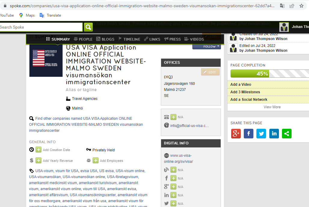Screen dimensions: 309x207
Task: Expand completion list with View More
Action: [x=272, y=107]
